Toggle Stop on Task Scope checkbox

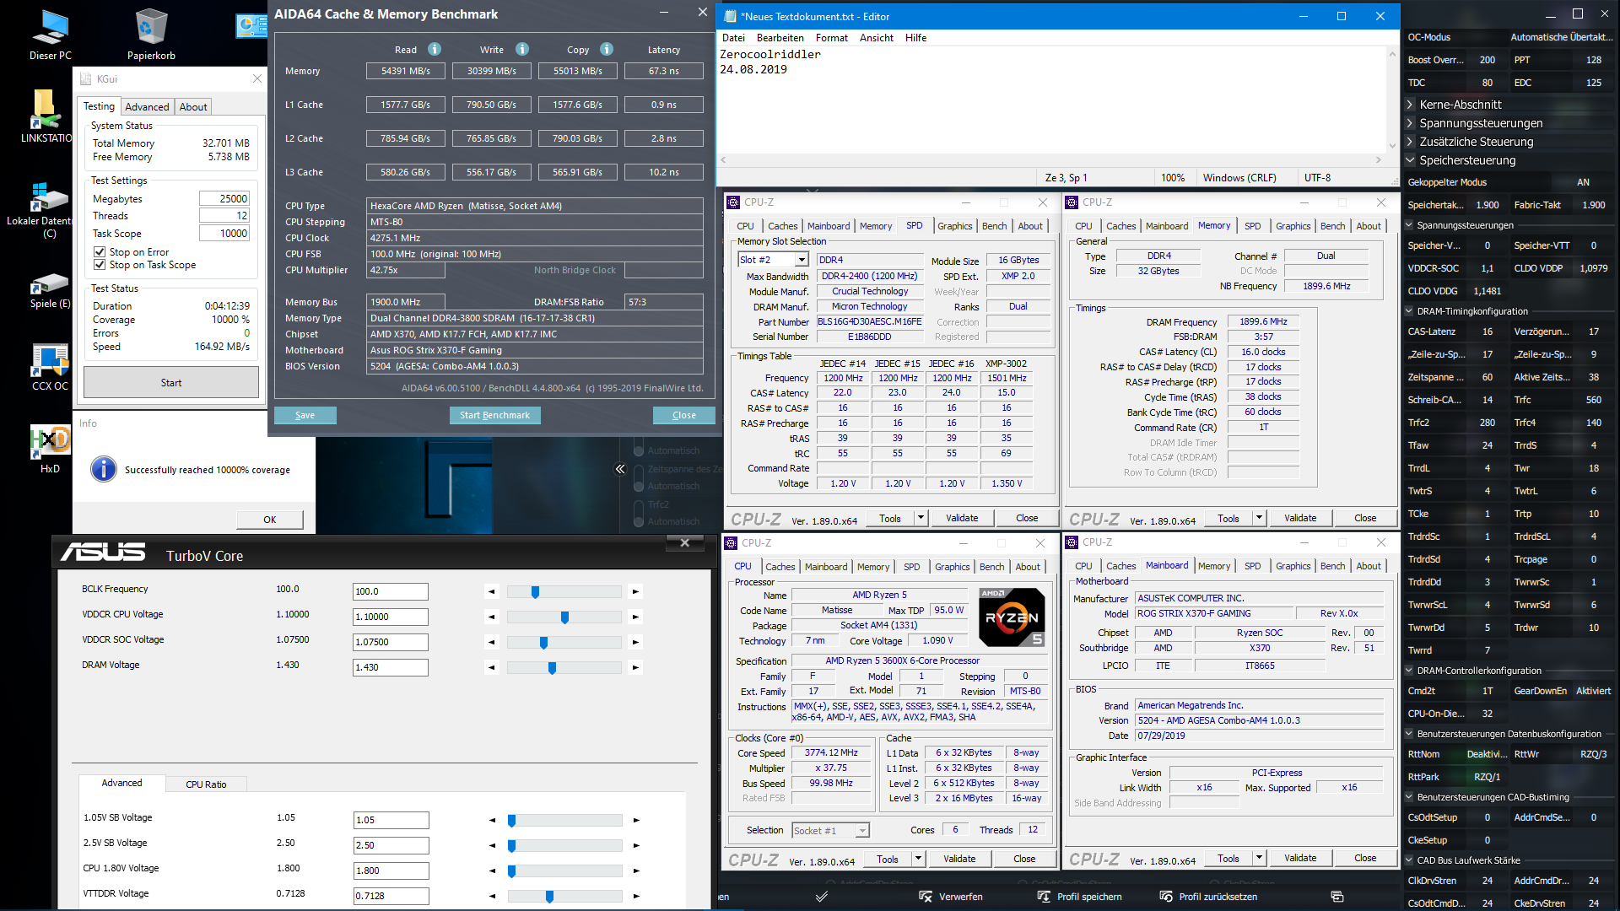coord(100,265)
